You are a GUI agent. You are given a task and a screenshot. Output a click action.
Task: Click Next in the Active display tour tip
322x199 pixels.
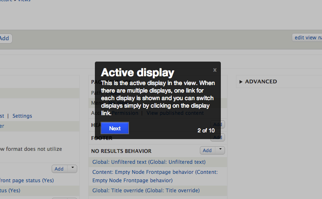115,128
